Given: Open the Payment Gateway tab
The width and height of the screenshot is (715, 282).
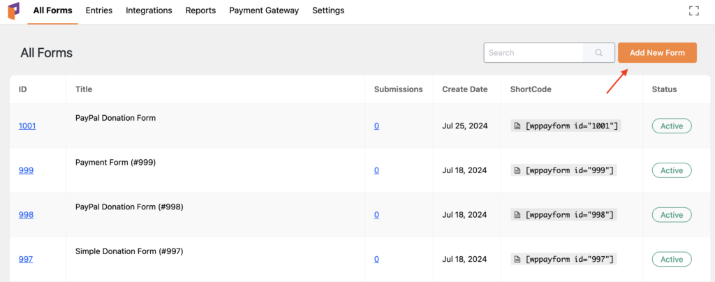Looking at the screenshot, I should (x=264, y=10).
